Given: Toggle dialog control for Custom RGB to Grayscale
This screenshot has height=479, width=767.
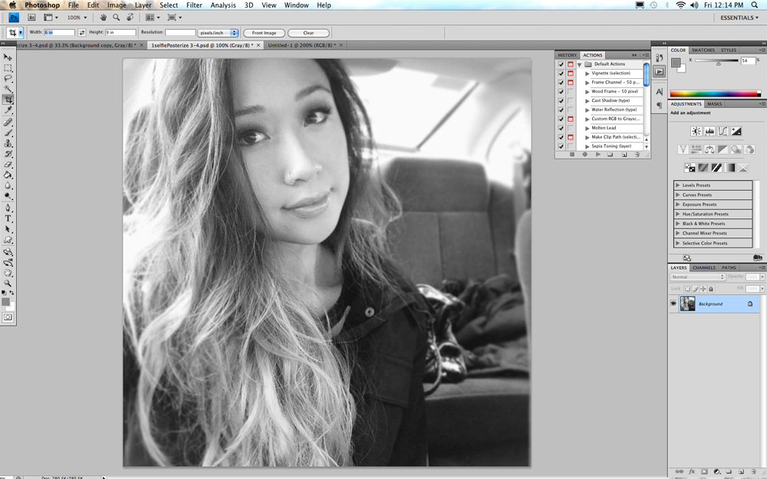Looking at the screenshot, I should pos(571,119).
